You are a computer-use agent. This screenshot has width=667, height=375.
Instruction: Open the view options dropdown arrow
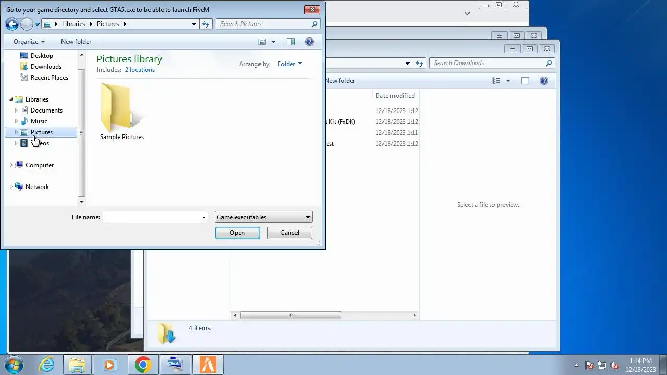(x=273, y=42)
